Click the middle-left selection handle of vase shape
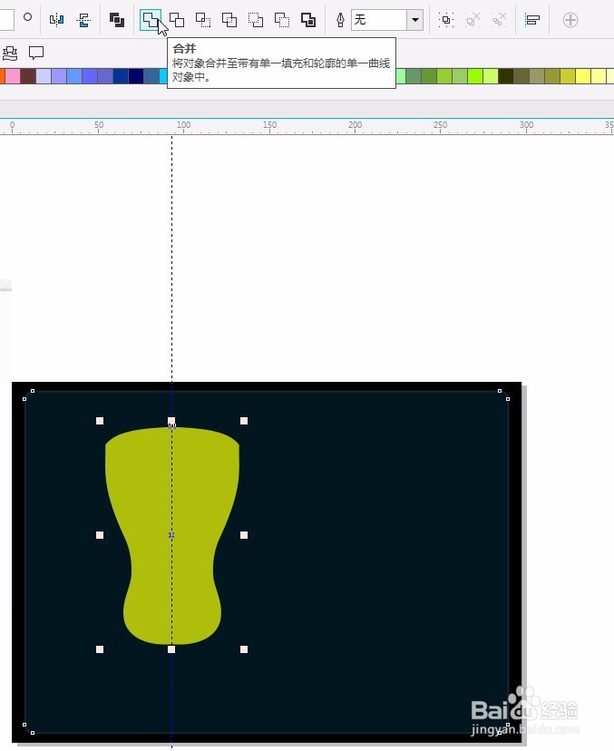Image resolution: width=614 pixels, height=751 pixels. (100, 535)
